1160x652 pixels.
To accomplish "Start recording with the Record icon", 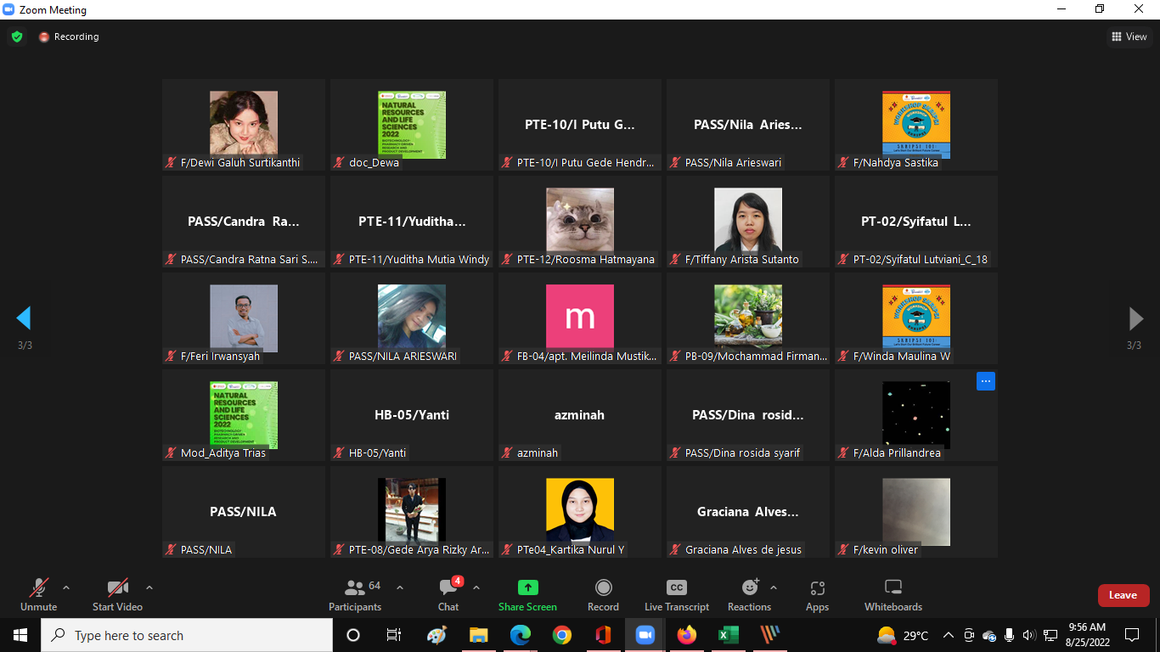I will 603,588.
